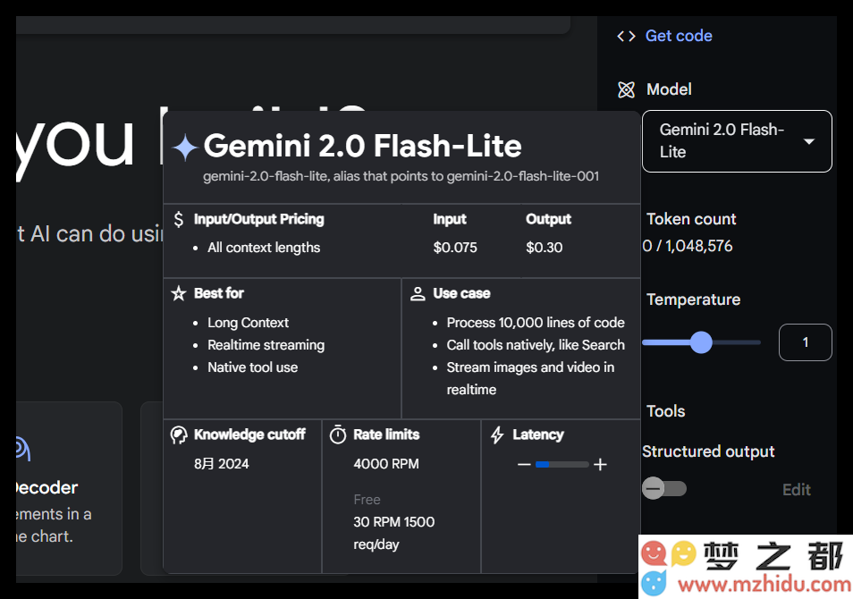Open the Decoder prompt card
This screenshot has height=599, width=853.
(69, 488)
